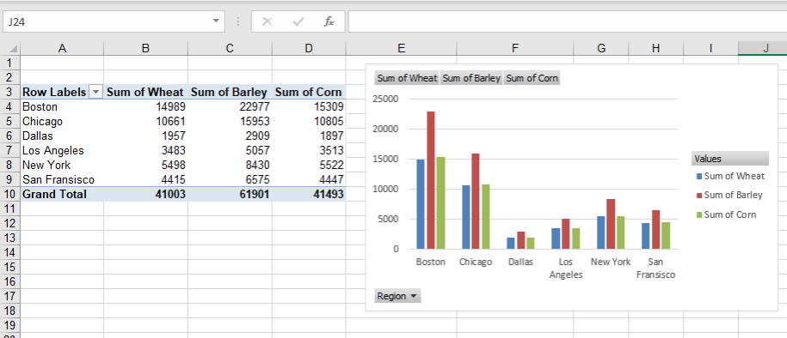Image resolution: width=787 pixels, height=338 pixels.
Task: Click the cell with value 22977
Action: pos(230,106)
